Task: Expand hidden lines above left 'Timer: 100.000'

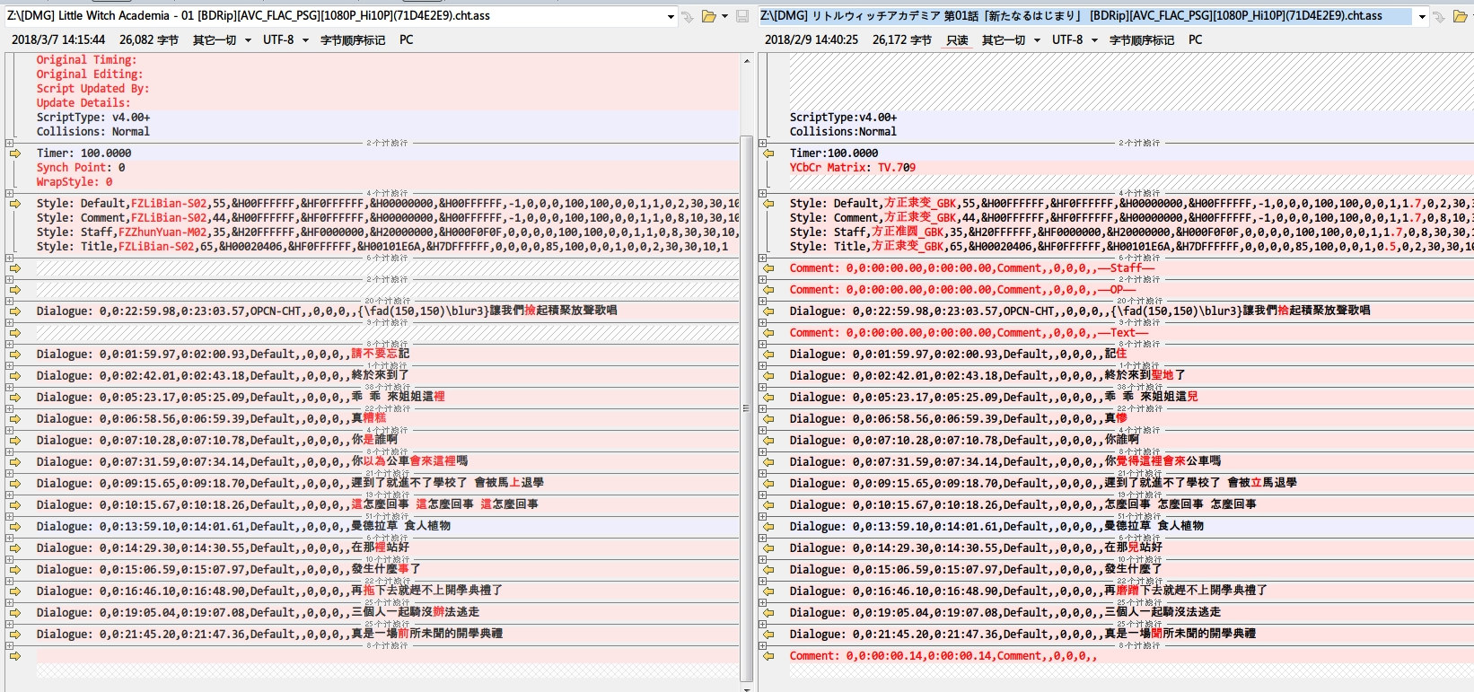Action: tap(9, 143)
